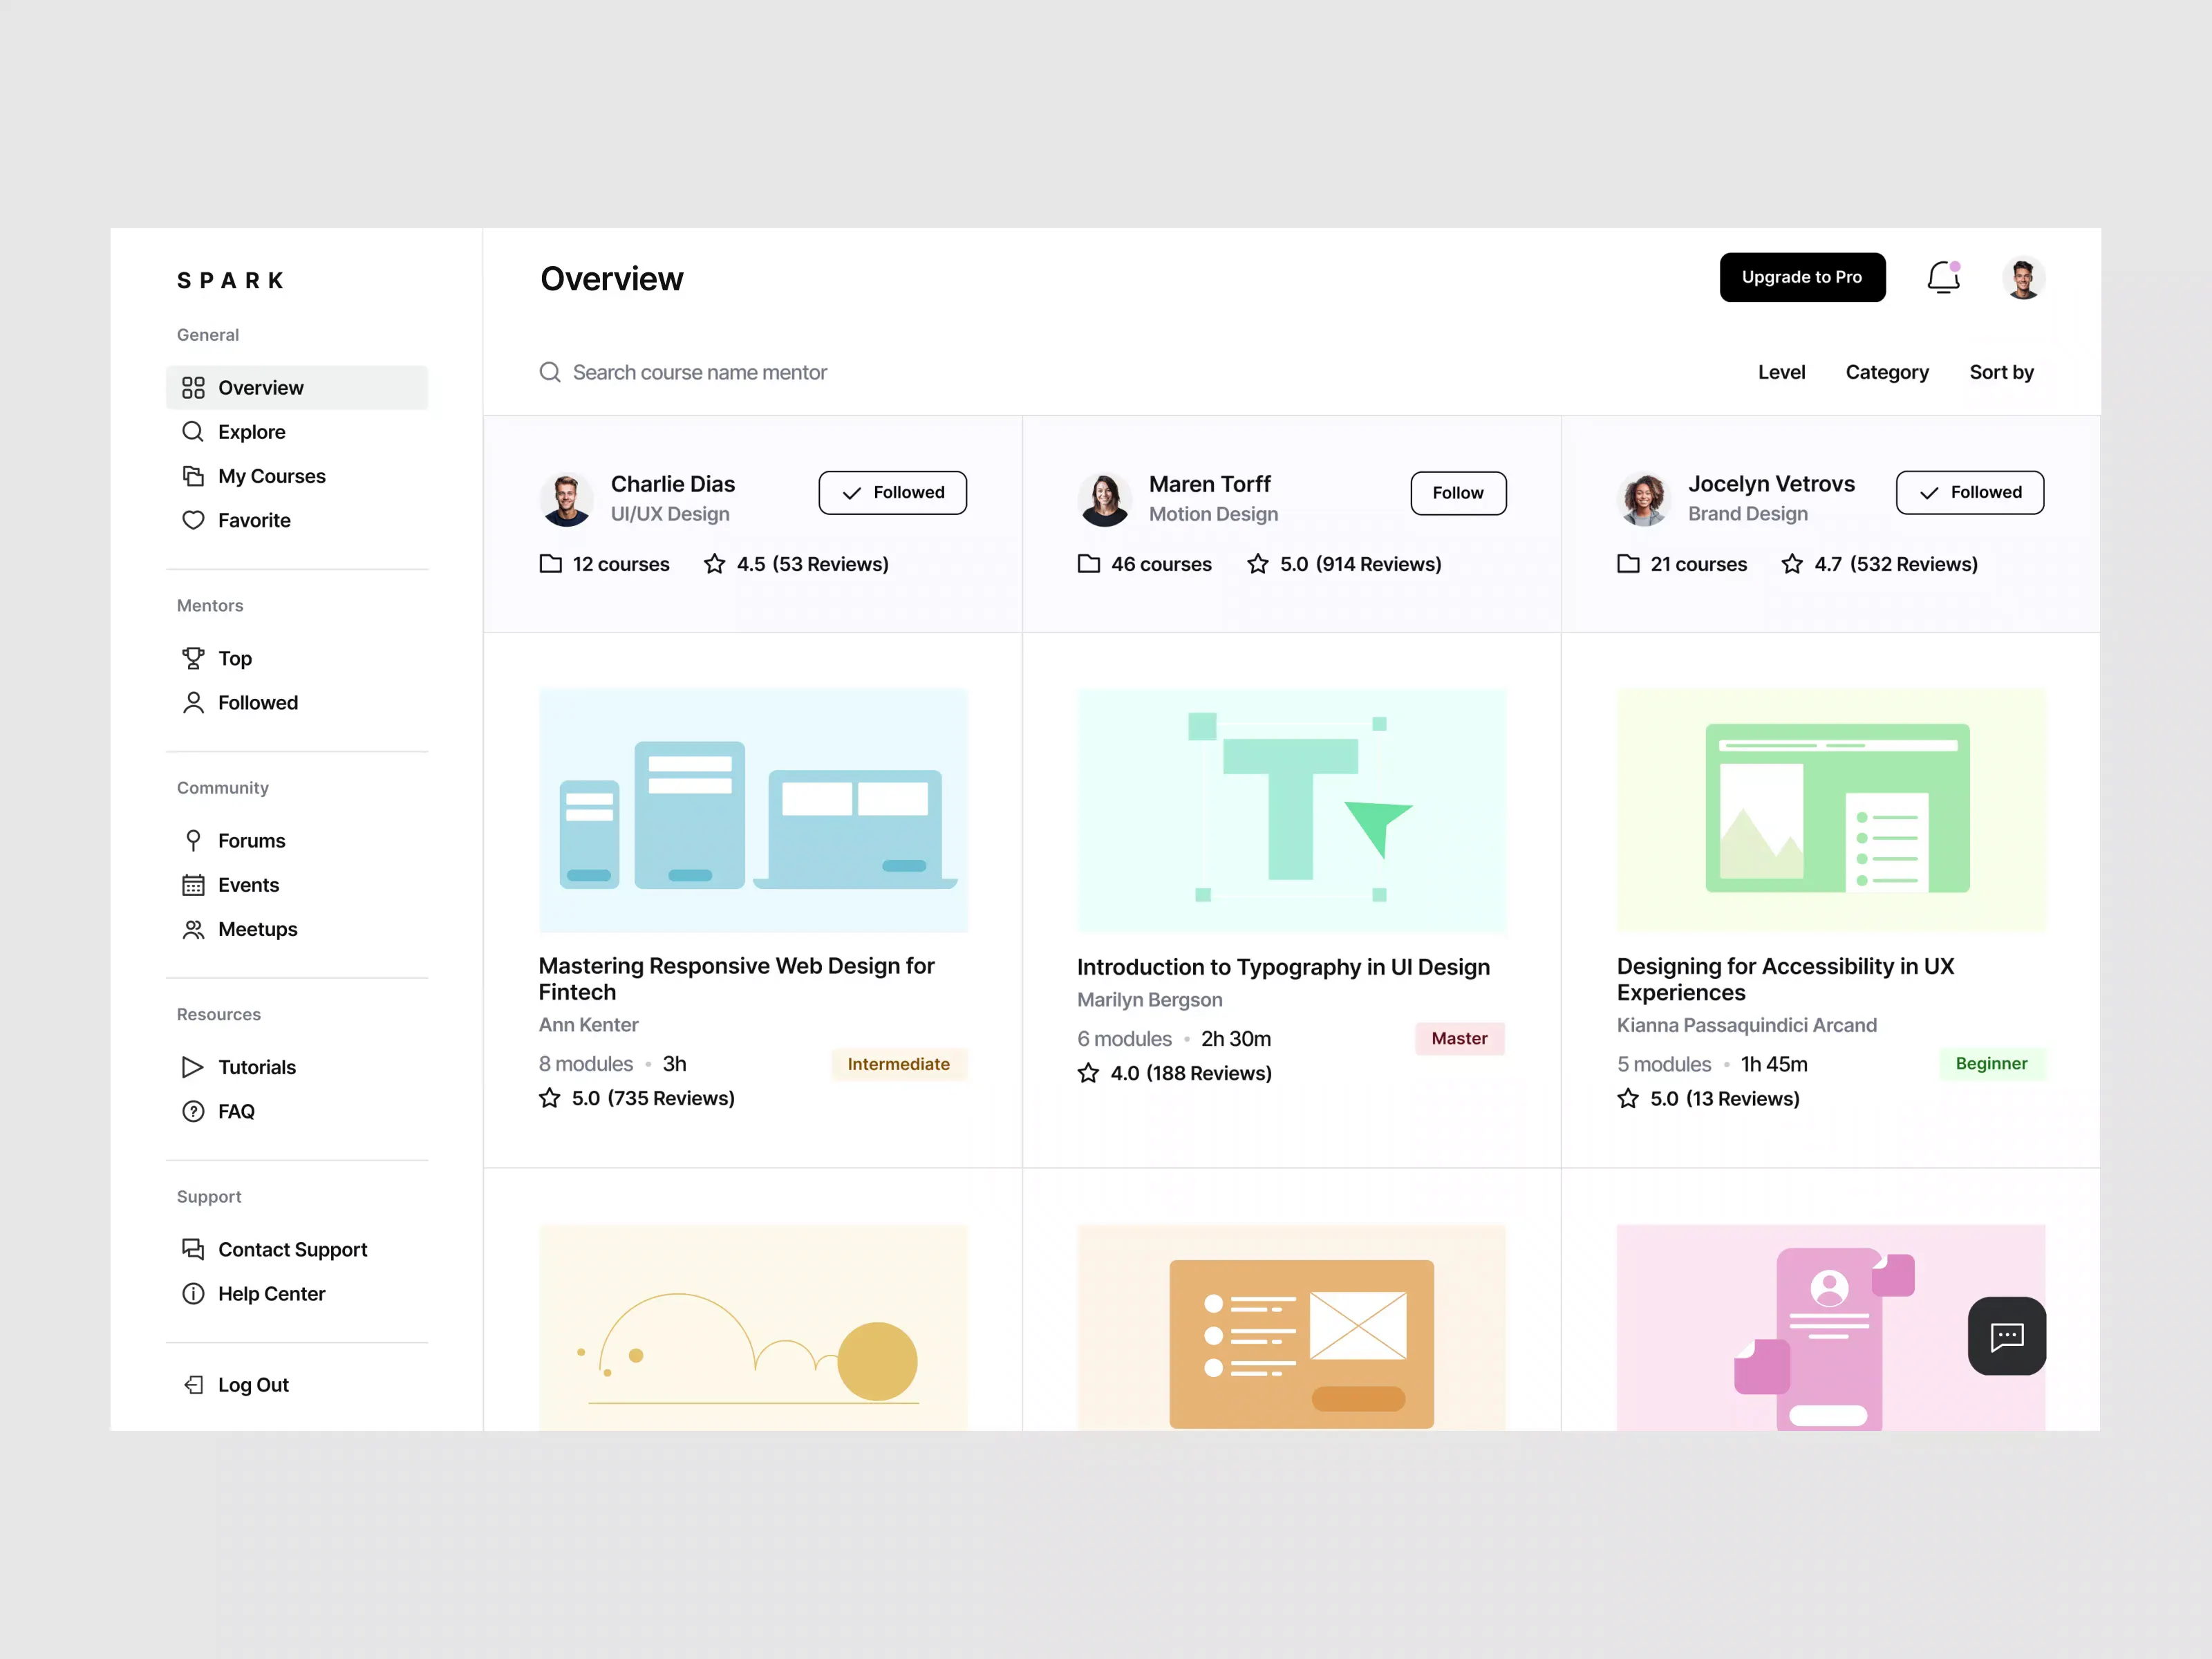
Task: Focus the course search input field
Action: click(x=700, y=372)
